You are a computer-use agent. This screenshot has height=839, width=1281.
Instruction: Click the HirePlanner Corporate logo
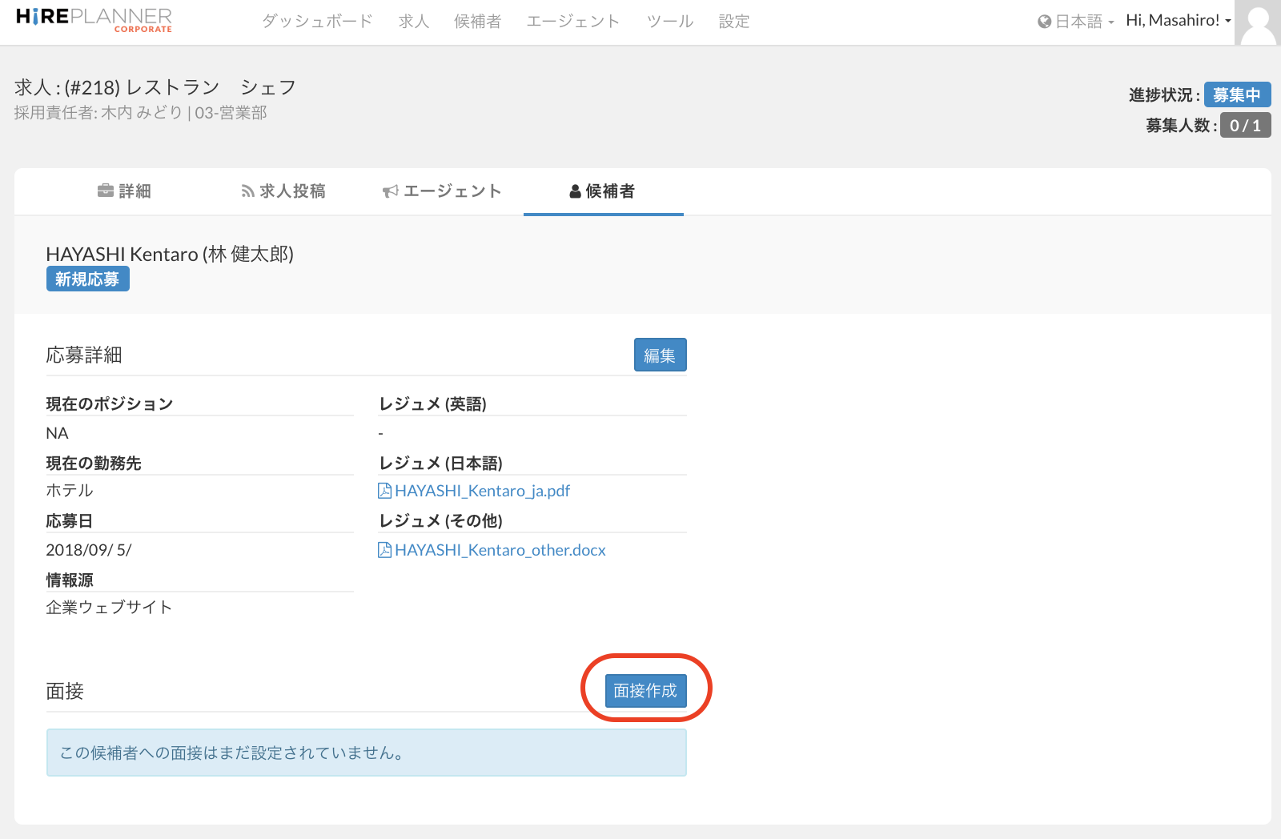94,20
